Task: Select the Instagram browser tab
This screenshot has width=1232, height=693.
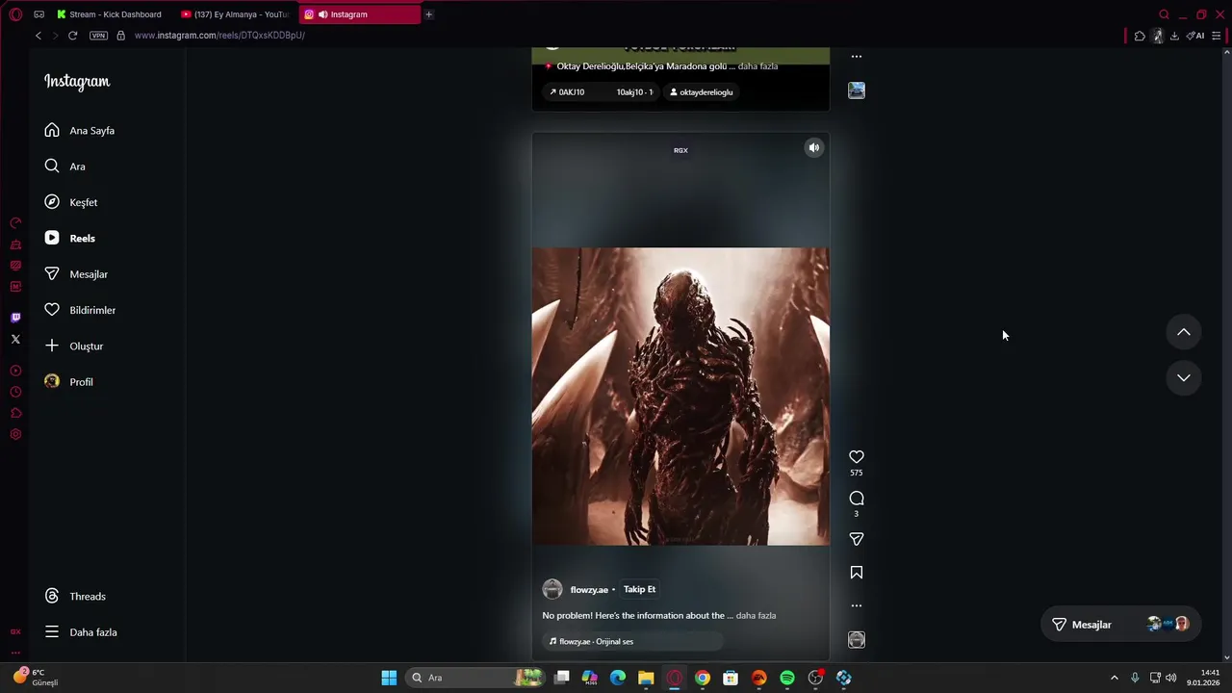Action: 358,14
